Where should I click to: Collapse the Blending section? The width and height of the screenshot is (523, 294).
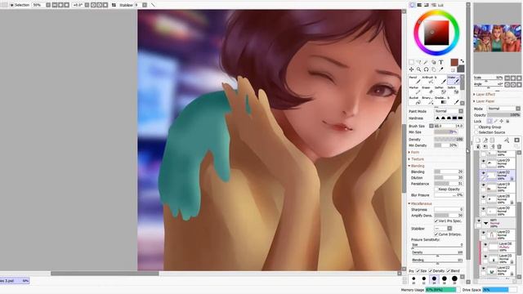[x=416, y=166]
